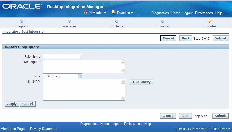Go to the Contents step label
The width and height of the screenshot is (232, 132).
pos(117,26)
